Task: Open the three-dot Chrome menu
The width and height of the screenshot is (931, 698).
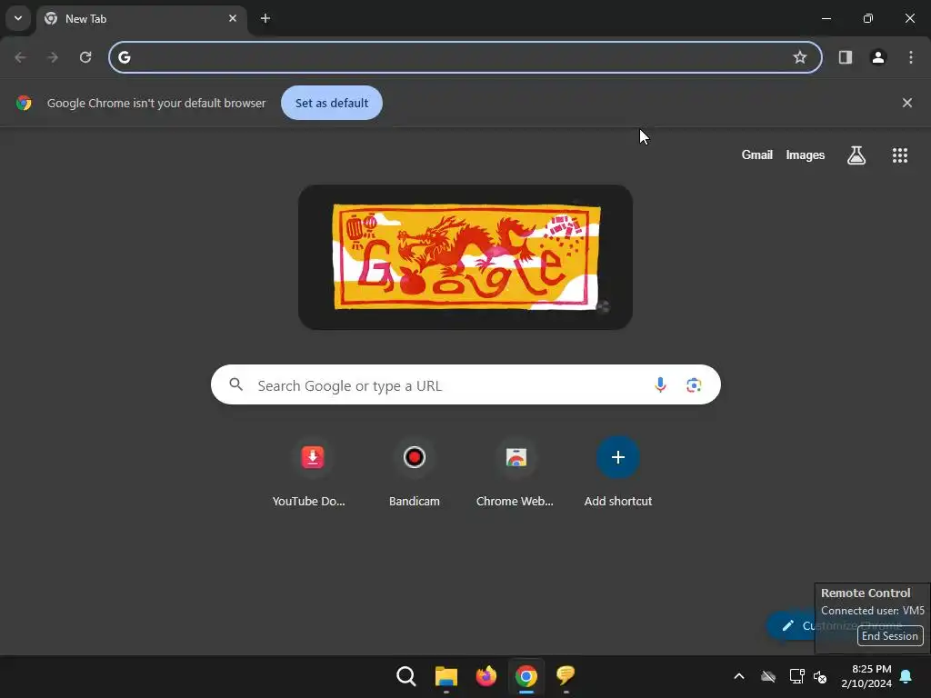Action: tap(911, 57)
